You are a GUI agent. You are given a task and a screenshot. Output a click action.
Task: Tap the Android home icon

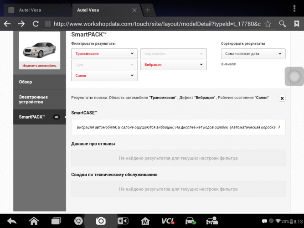(x=34, y=221)
